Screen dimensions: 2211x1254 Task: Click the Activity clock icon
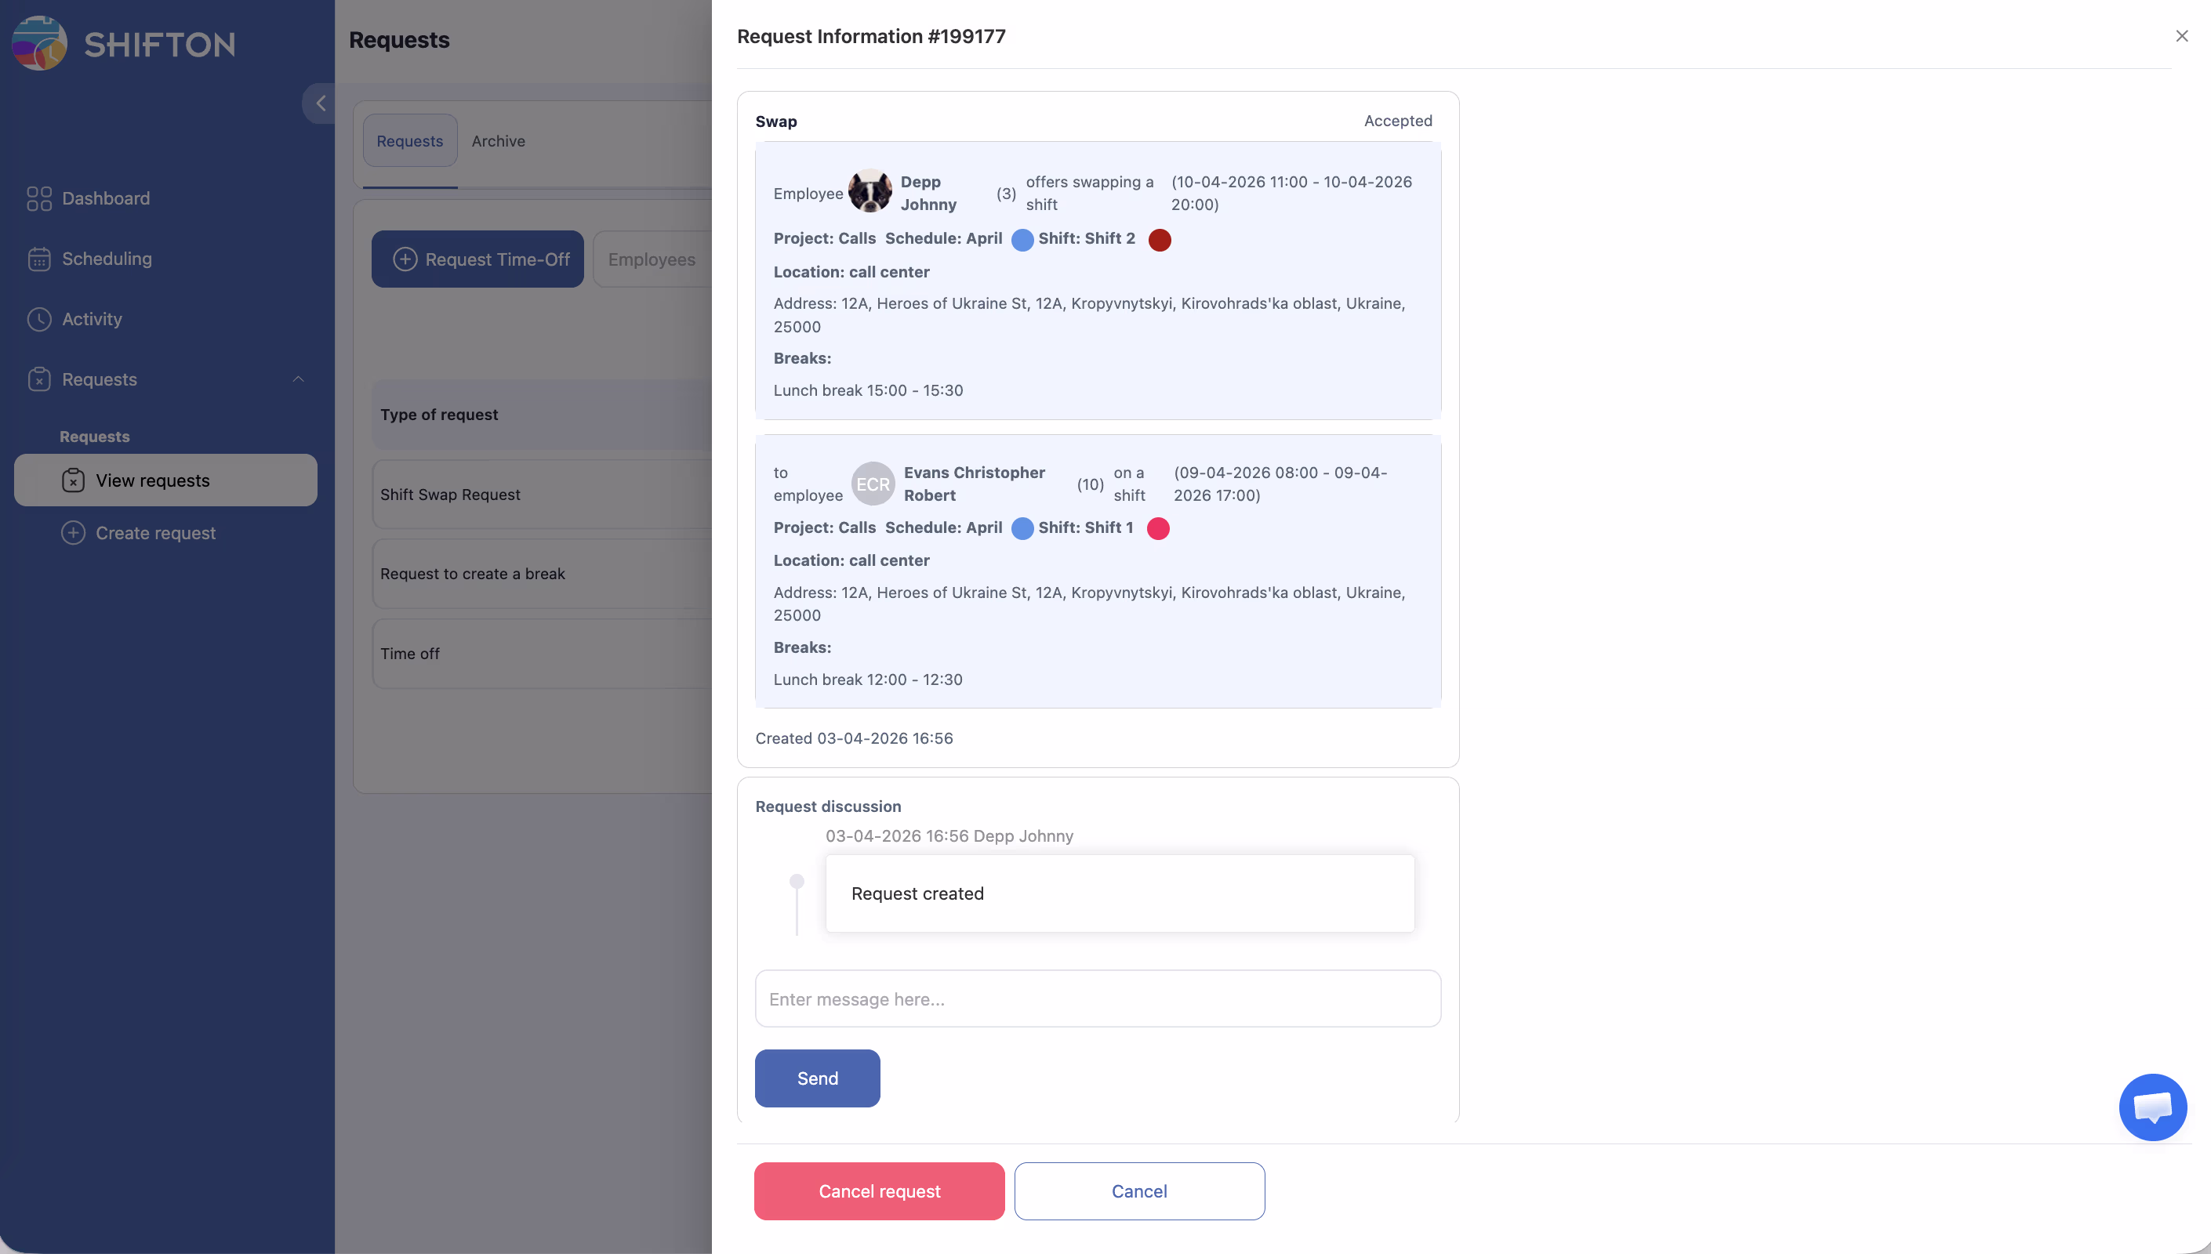(40, 320)
